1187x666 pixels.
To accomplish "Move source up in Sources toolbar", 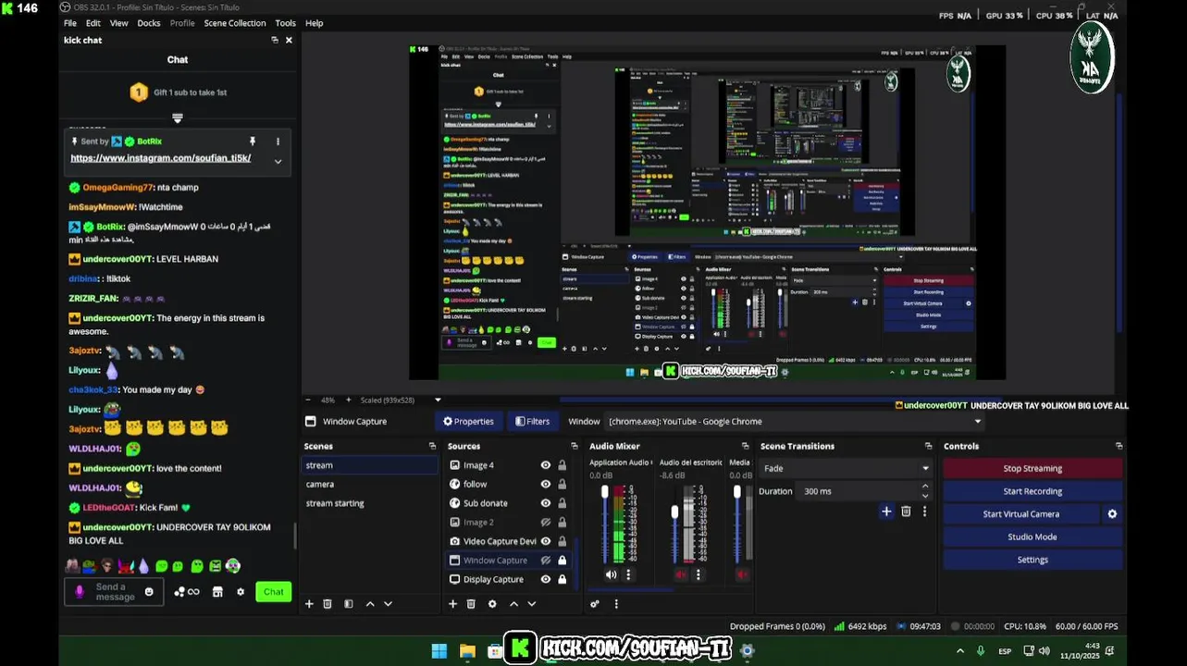I will [x=513, y=604].
